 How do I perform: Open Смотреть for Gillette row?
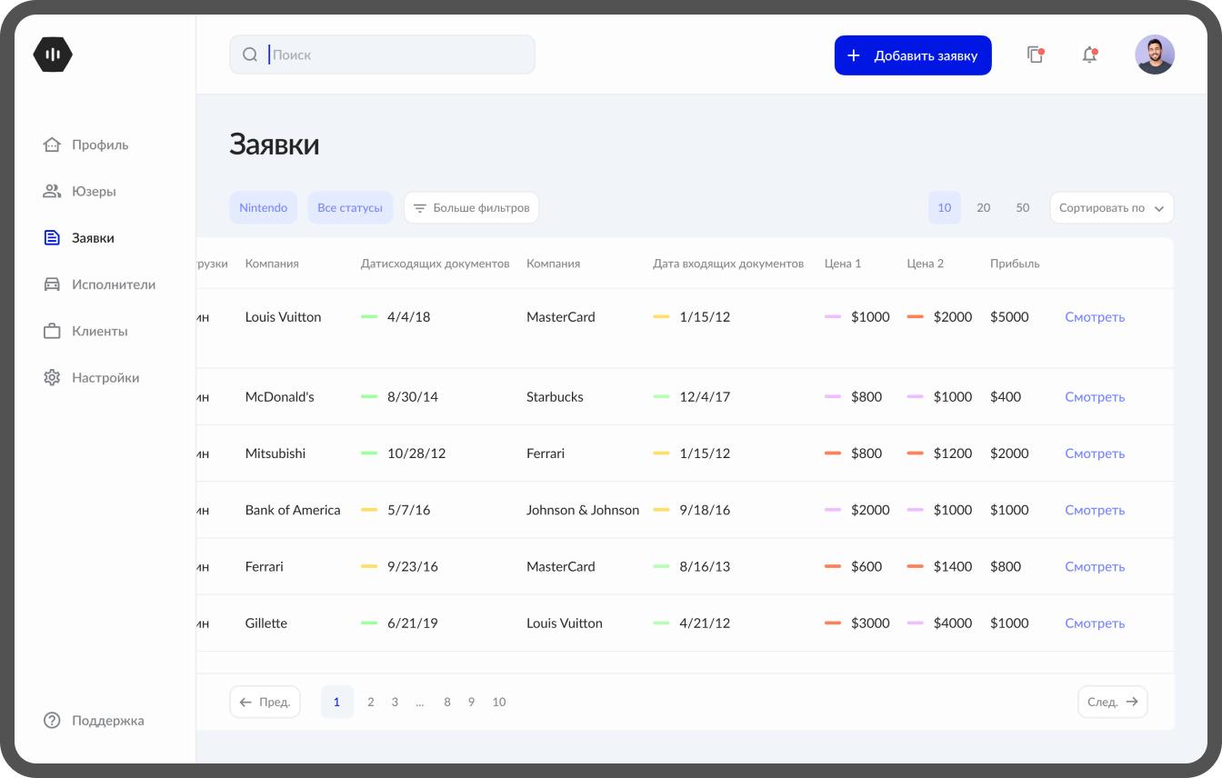point(1095,623)
